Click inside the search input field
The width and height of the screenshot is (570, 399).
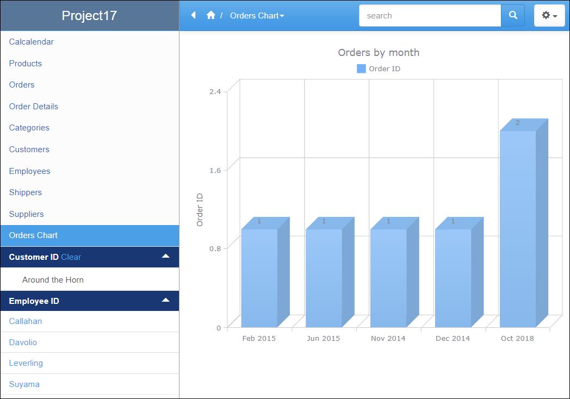point(430,15)
